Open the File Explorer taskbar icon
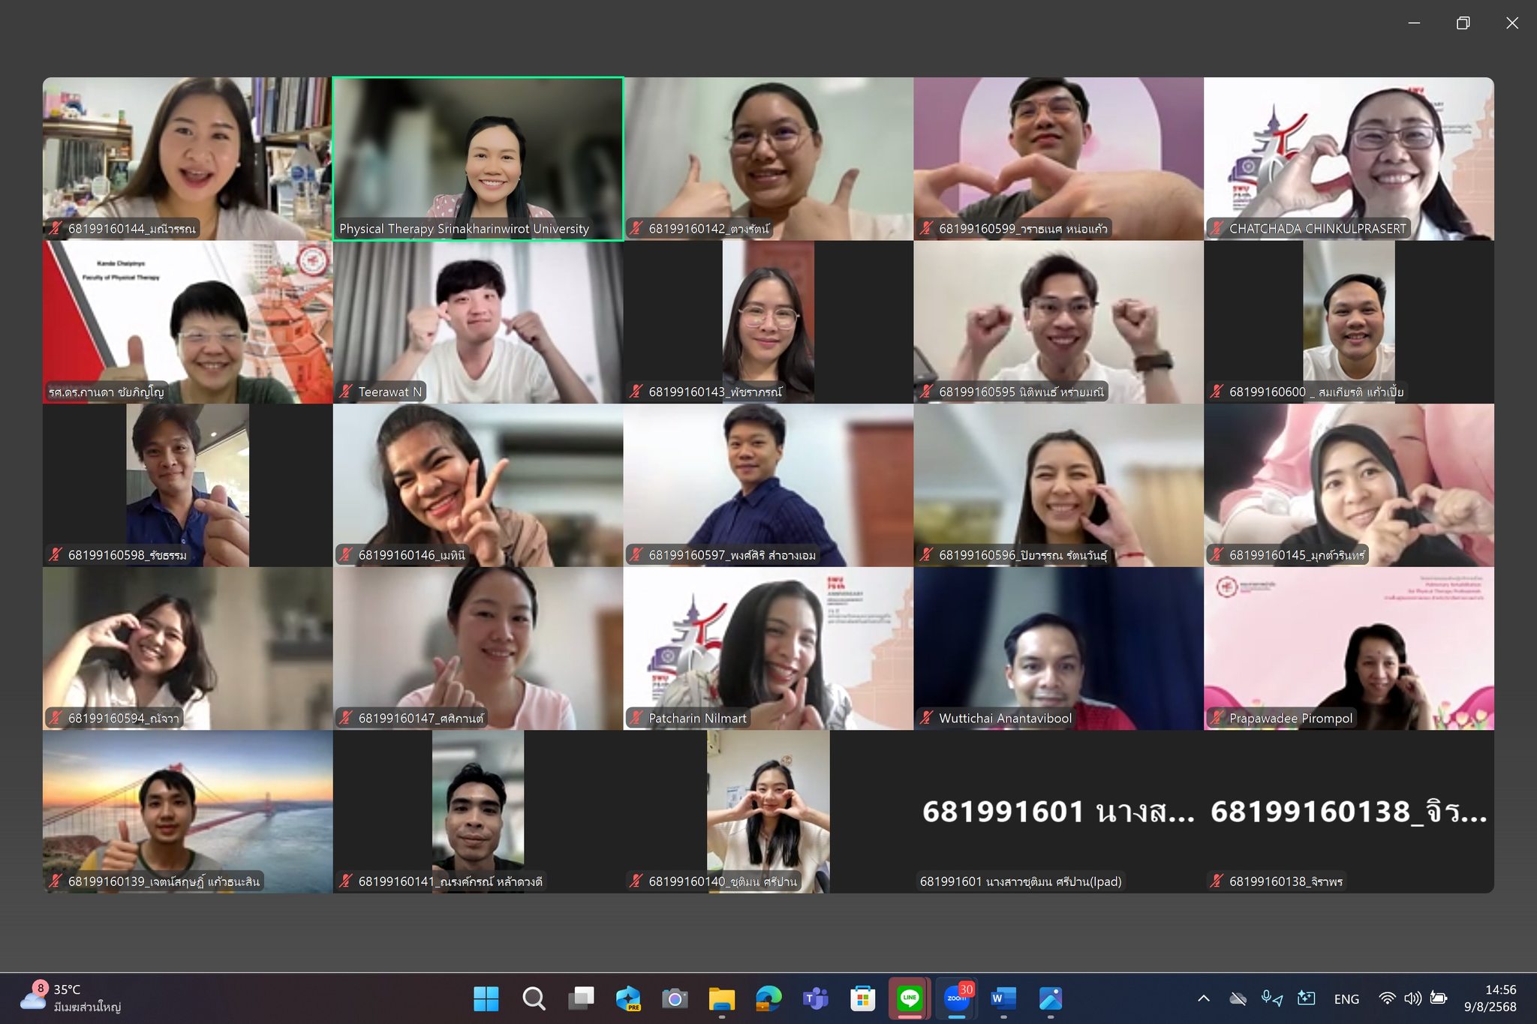The image size is (1537, 1024). [721, 998]
